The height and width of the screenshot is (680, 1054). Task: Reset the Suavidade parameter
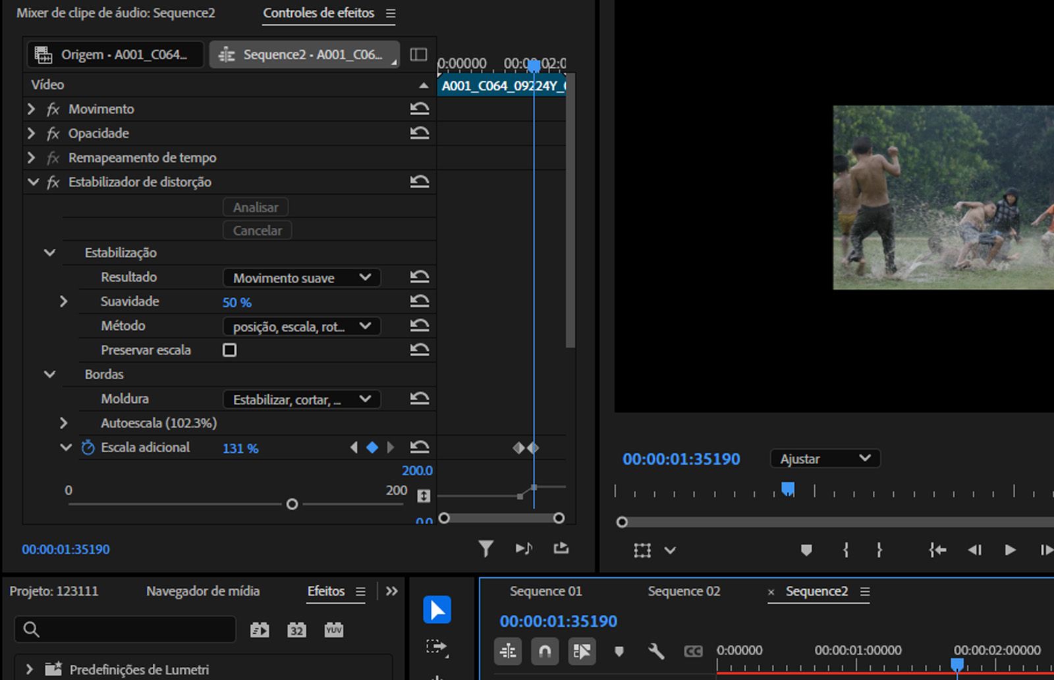tap(420, 301)
